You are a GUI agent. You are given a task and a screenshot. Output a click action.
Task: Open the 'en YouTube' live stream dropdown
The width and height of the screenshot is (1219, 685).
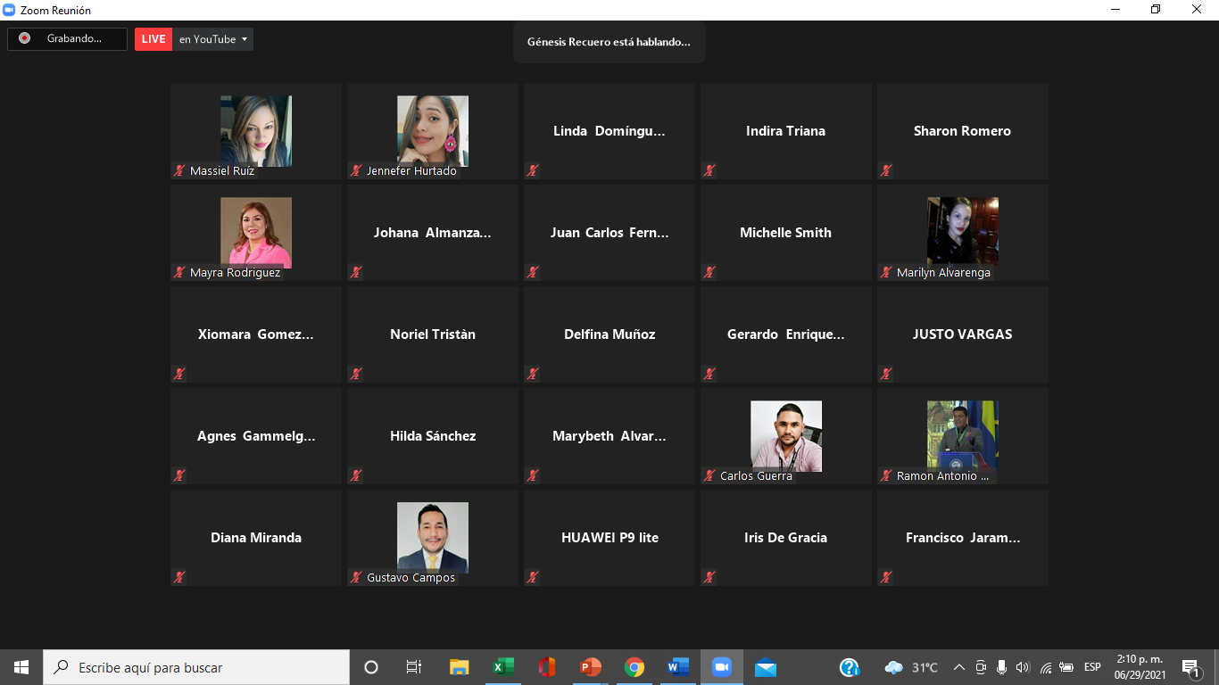pos(213,39)
